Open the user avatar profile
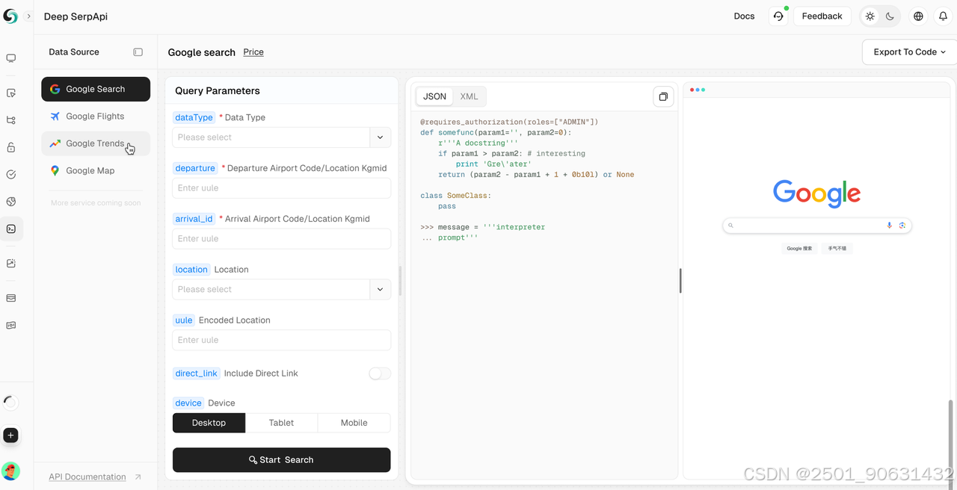 pos(10,471)
